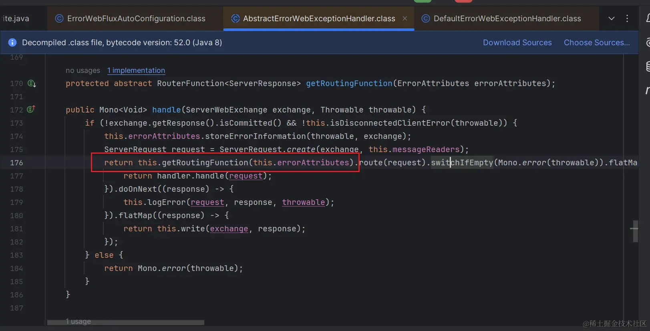
Task: Click 'no usages' inlay hint
Action: (83, 70)
